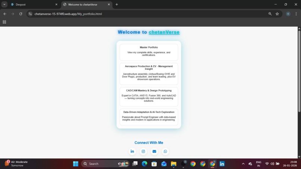The width and height of the screenshot is (301, 169).
Task: Open the Instagram social icon
Action: (143, 151)
